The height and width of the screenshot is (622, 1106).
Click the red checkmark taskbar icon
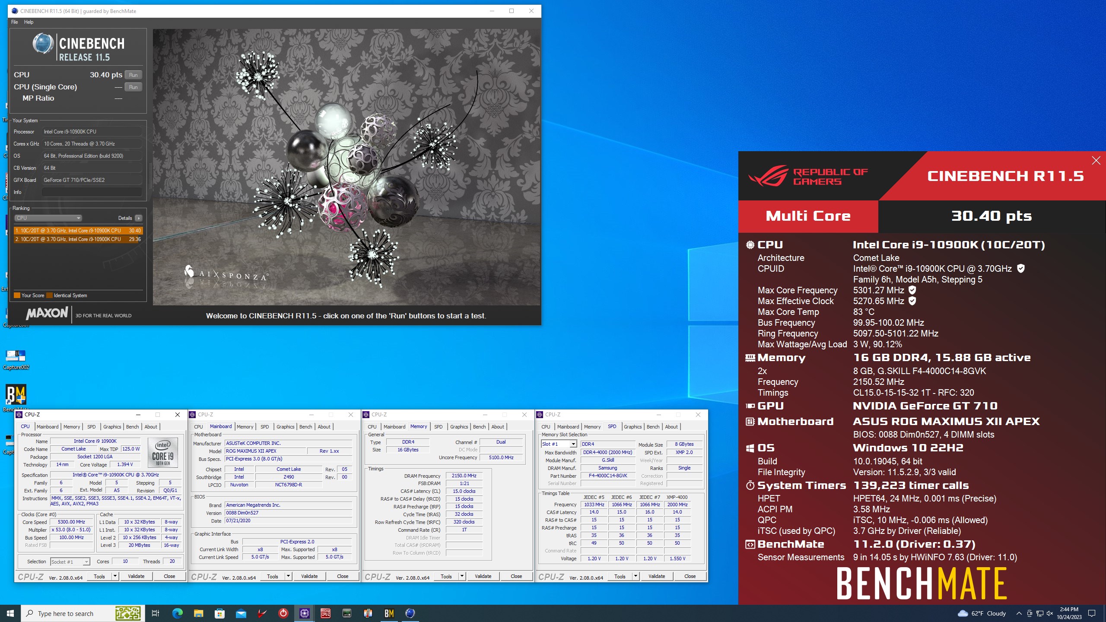pyautogui.click(x=262, y=613)
